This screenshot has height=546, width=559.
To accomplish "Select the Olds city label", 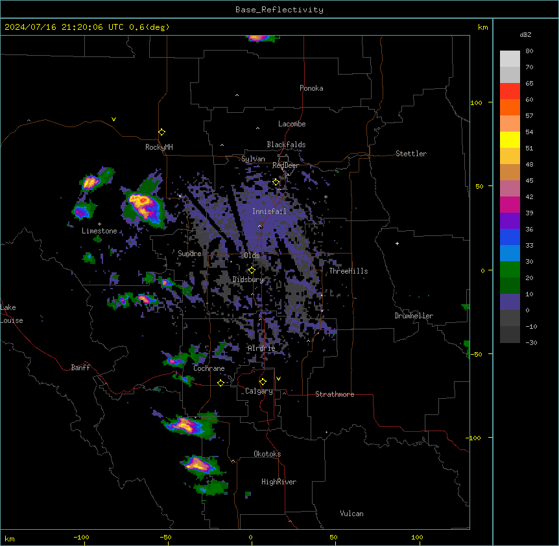I will click(x=252, y=255).
